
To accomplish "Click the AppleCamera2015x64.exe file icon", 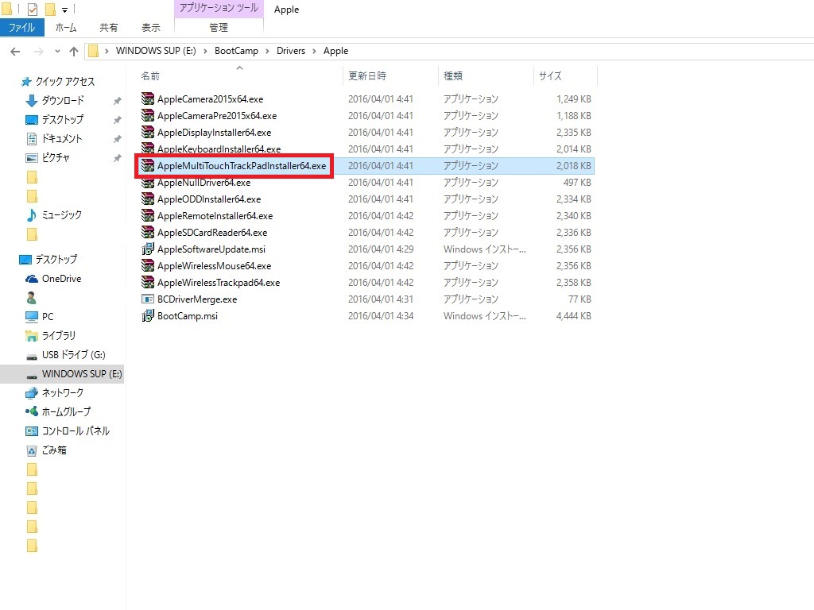I will coord(148,98).
